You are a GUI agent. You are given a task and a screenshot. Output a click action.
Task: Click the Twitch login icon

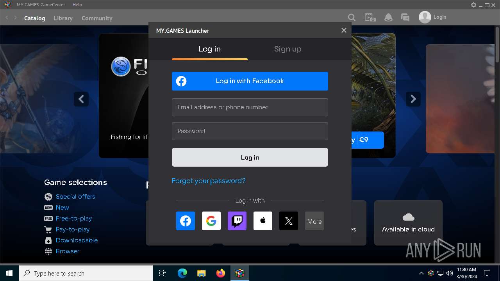237,221
